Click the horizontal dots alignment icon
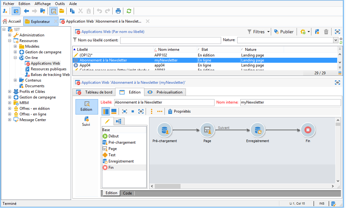This screenshot has width=346, height=208. click(x=160, y=111)
